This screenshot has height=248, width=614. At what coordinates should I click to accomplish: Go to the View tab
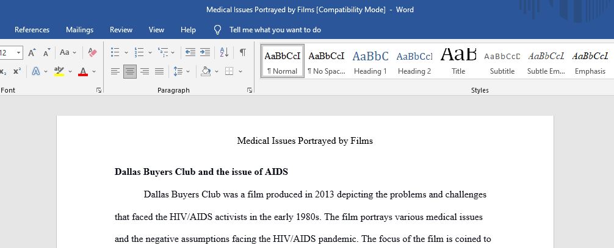[156, 30]
